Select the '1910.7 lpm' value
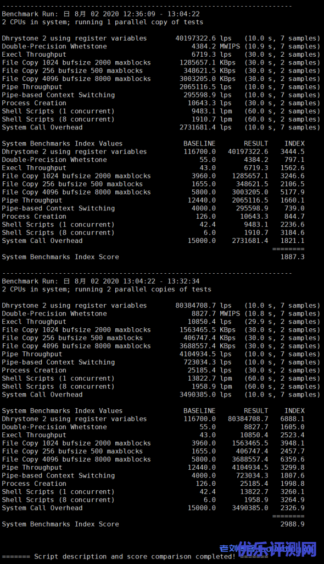Viewport: 324px width, 564px height. [x=211, y=119]
